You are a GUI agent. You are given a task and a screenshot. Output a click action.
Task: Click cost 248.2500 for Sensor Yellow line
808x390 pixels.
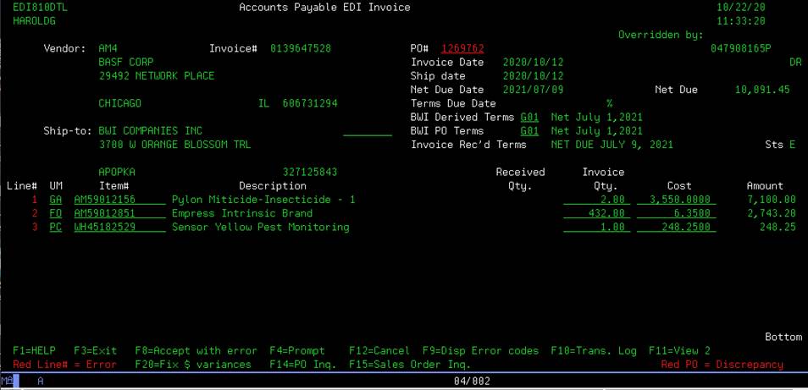pos(683,227)
